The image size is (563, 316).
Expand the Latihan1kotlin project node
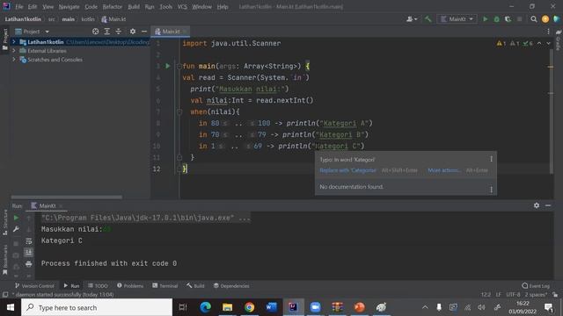14,42
